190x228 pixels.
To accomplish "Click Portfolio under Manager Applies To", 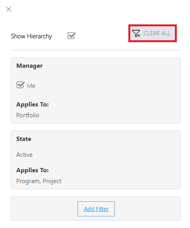I will tap(28, 115).
